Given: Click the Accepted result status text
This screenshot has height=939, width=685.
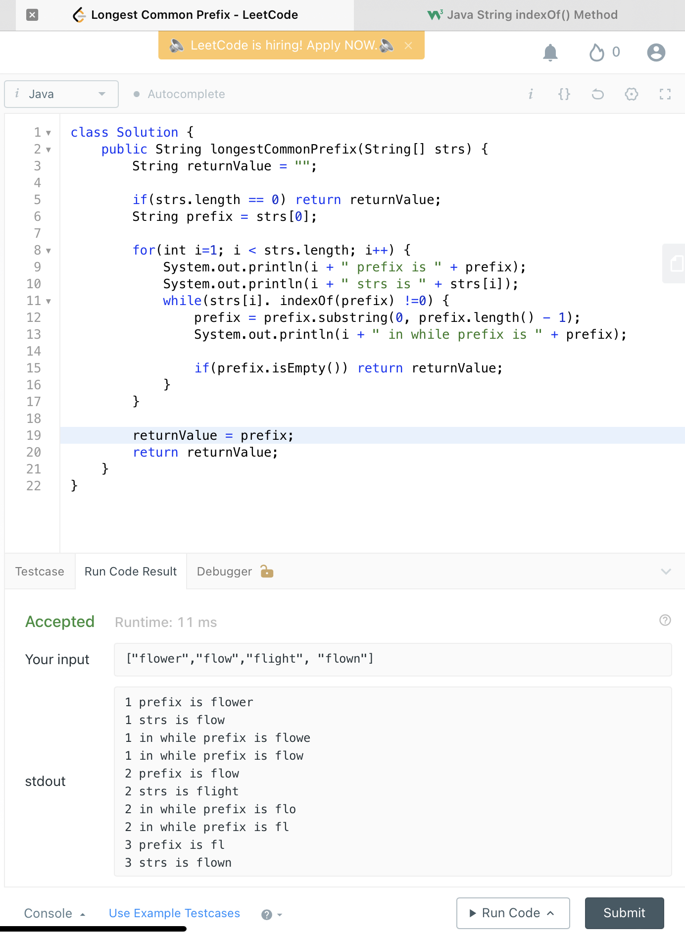Looking at the screenshot, I should point(60,622).
